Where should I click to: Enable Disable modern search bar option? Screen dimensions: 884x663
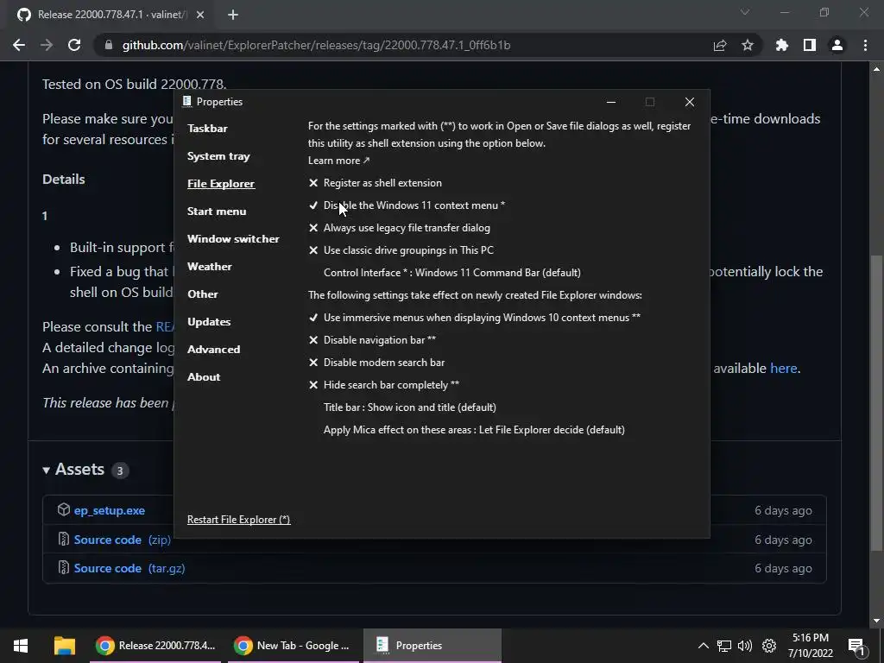pyautogui.click(x=376, y=363)
